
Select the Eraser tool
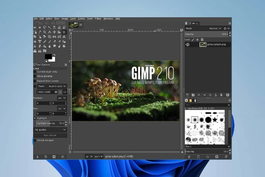54,42
